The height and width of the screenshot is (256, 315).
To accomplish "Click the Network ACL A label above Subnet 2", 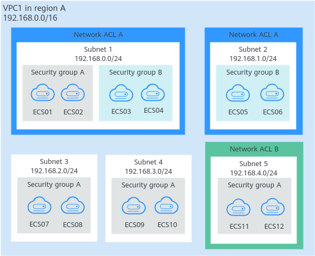I will pos(254,35).
